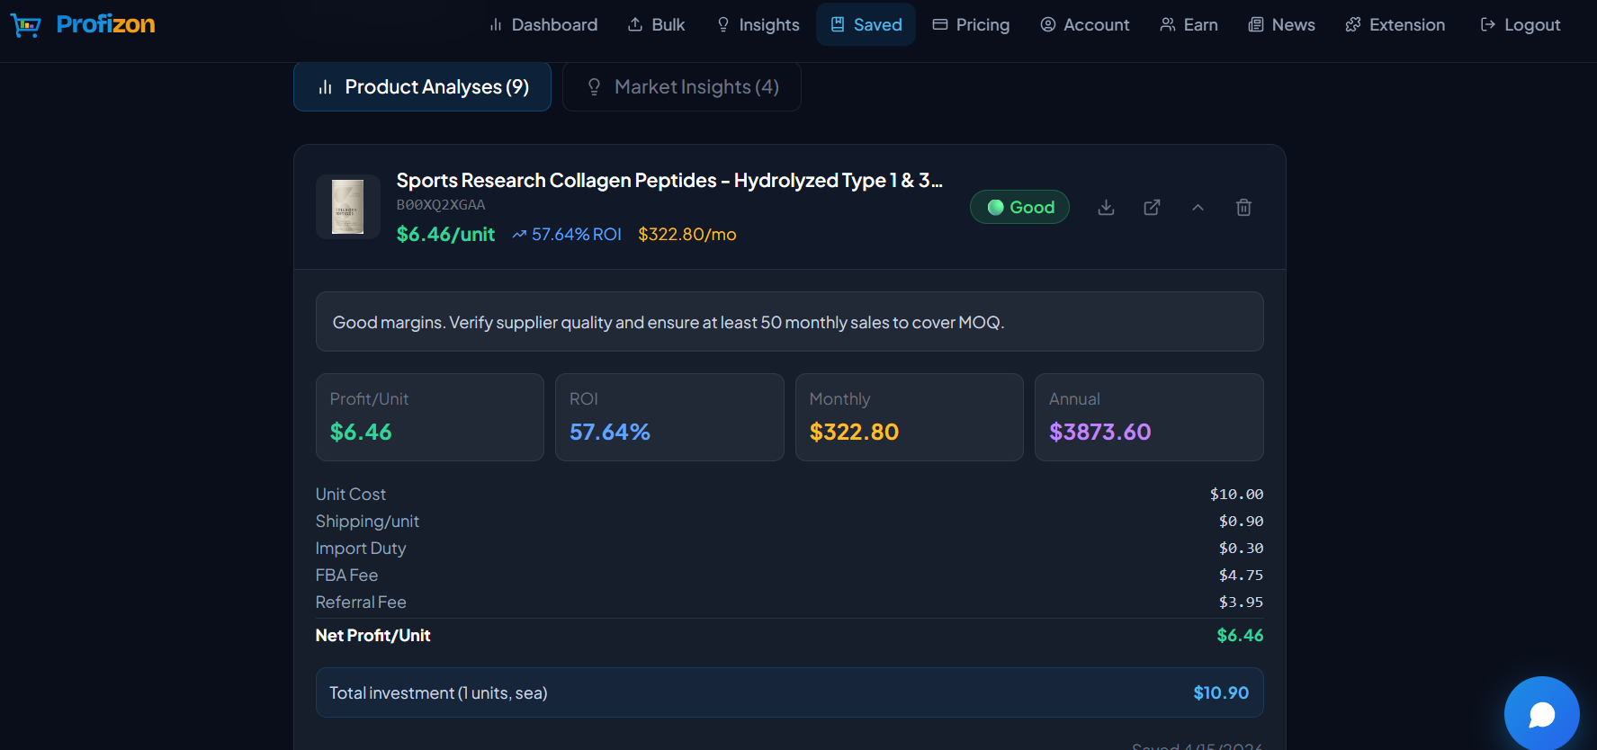Open product in external link icon
The height and width of the screenshot is (750, 1597).
[x=1152, y=208]
